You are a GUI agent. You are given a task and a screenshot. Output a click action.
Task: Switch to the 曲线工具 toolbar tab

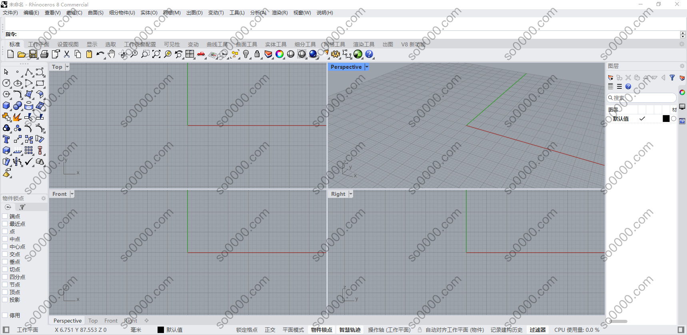[x=217, y=44]
